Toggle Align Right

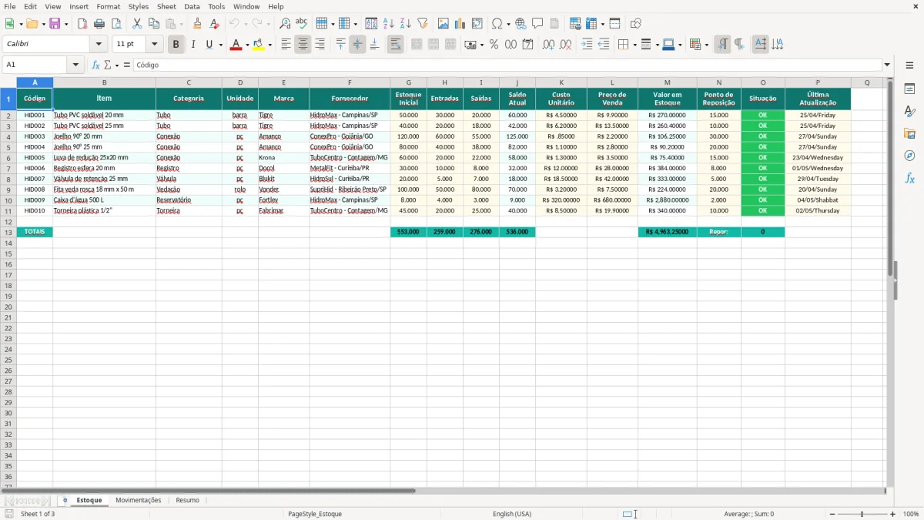[320, 45]
